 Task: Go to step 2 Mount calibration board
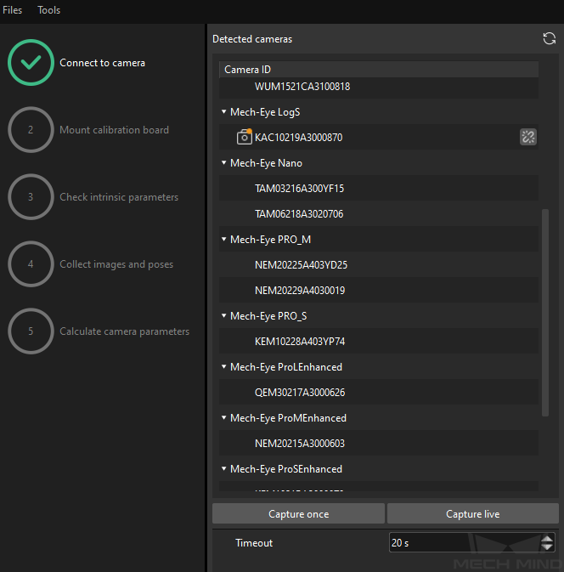[x=31, y=130]
